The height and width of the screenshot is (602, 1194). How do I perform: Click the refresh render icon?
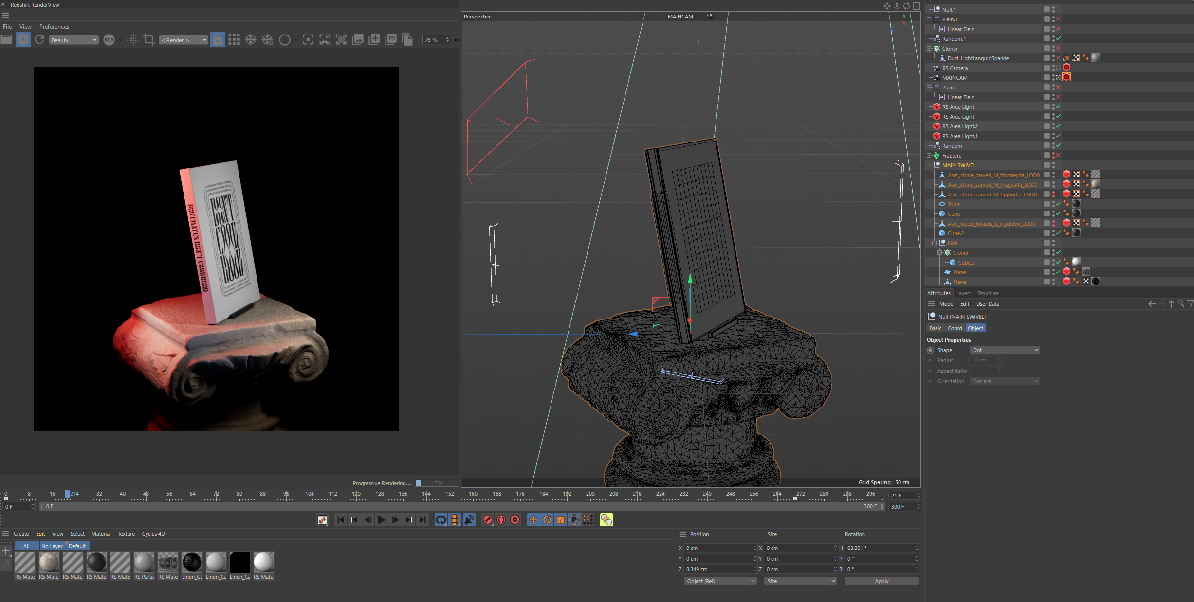pyautogui.click(x=39, y=40)
